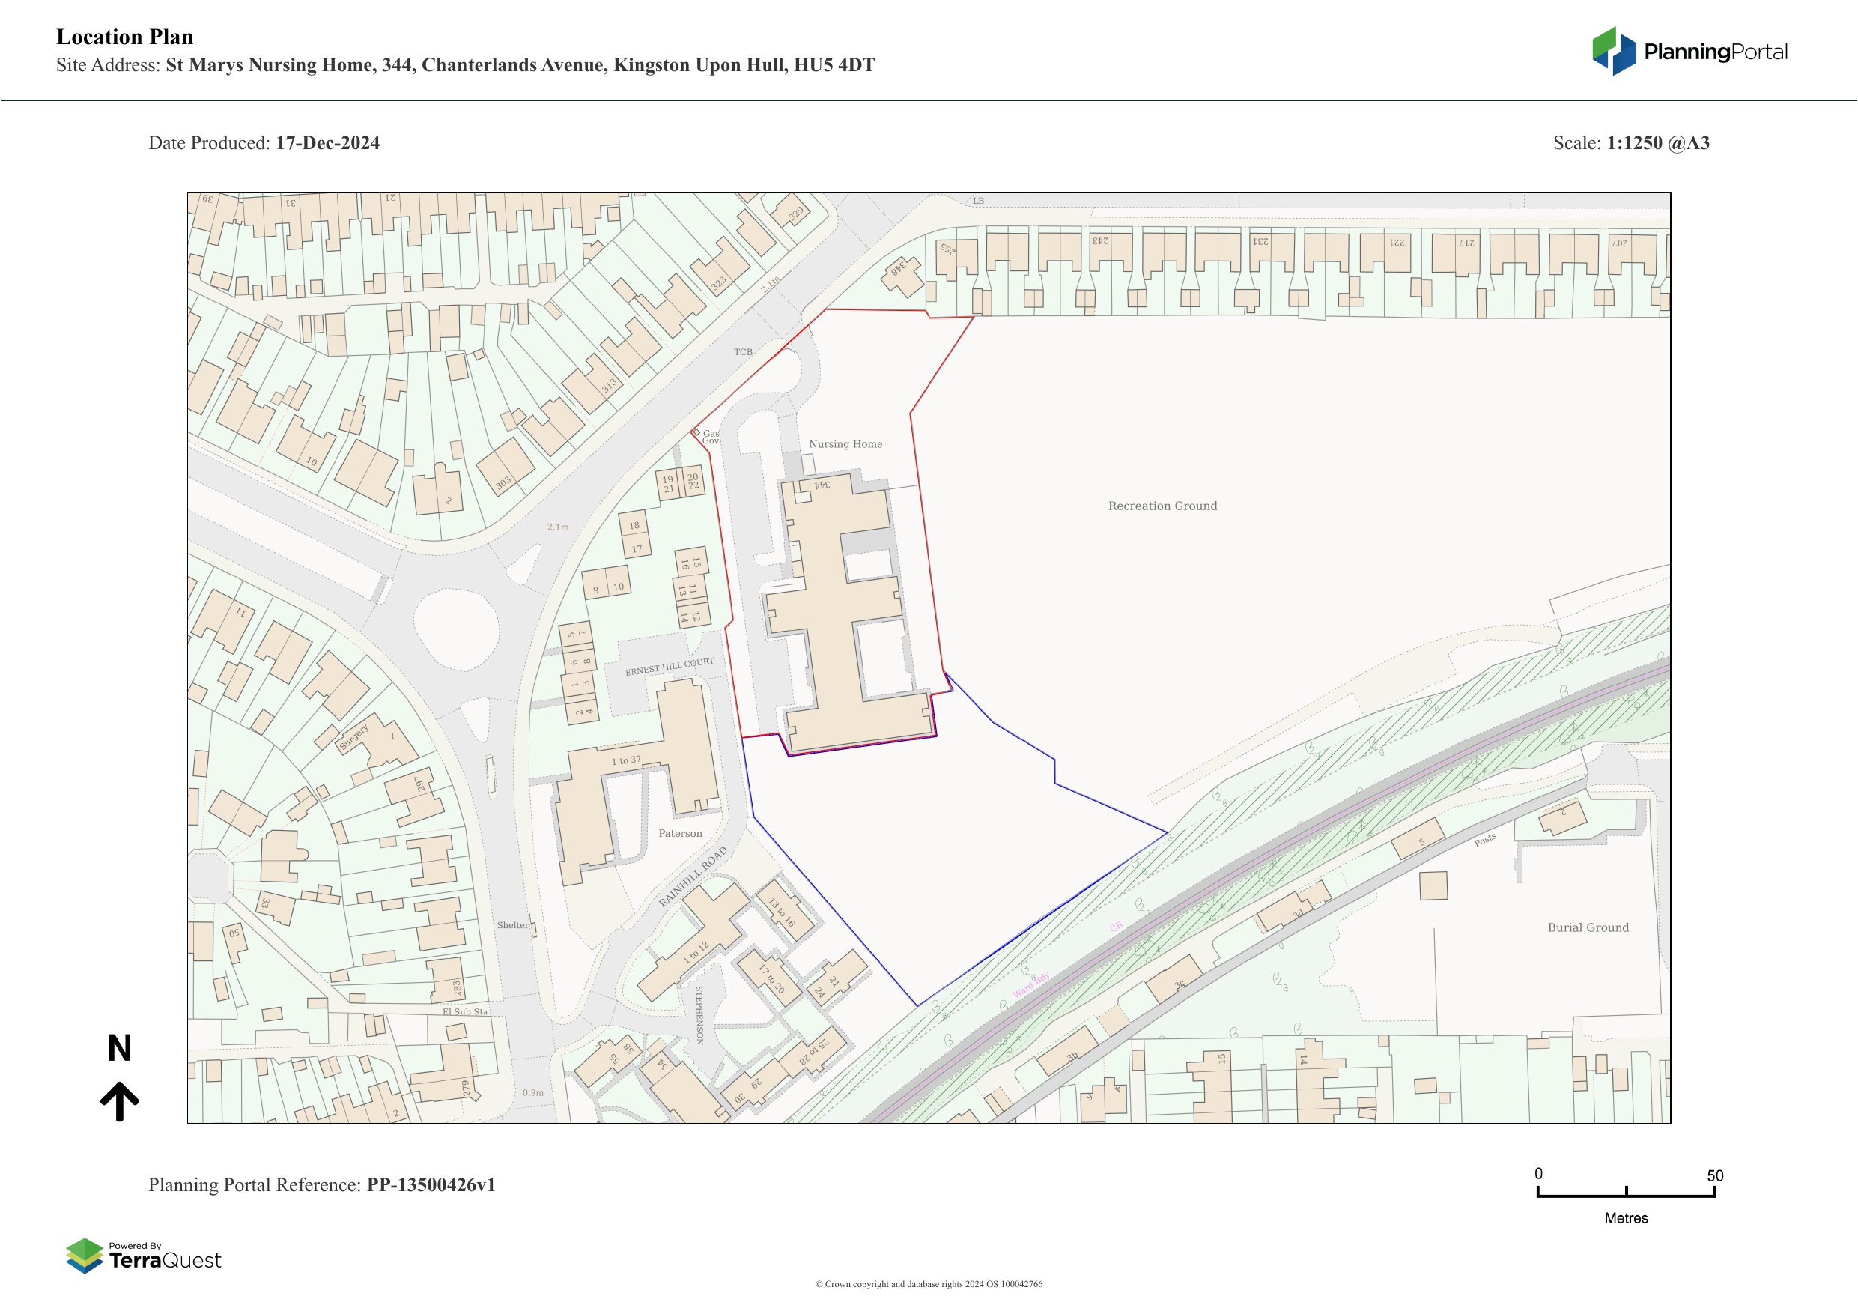Viewport: 1858px width, 1314px height.
Task: Click the 50 metres scale bar
Action: [1626, 1194]
